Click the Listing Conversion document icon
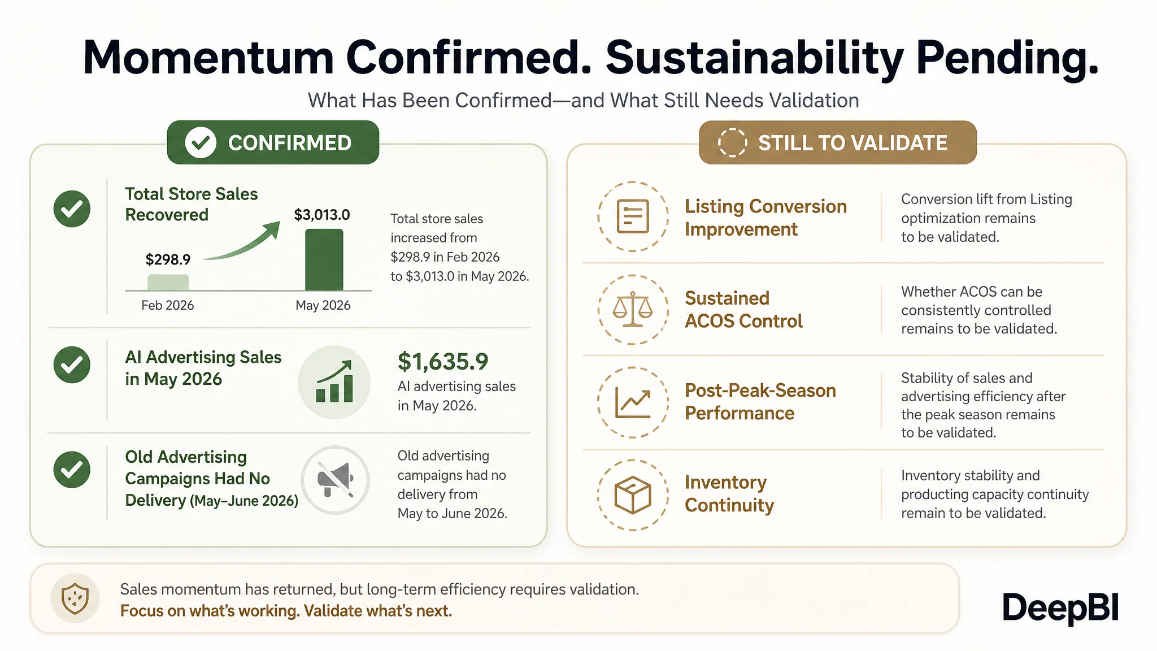The width and height of the screenshot is (1157, 651). [633, 216]
